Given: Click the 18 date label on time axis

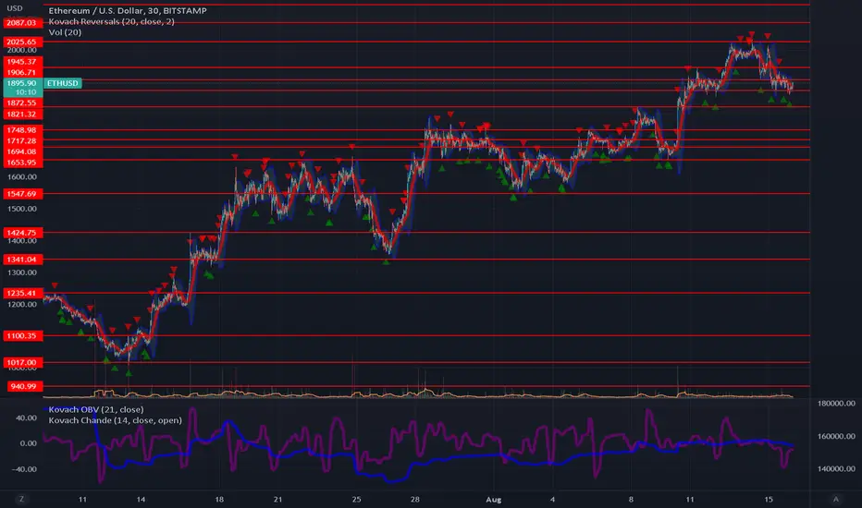Looking at the screenshot, I should 219,499.
